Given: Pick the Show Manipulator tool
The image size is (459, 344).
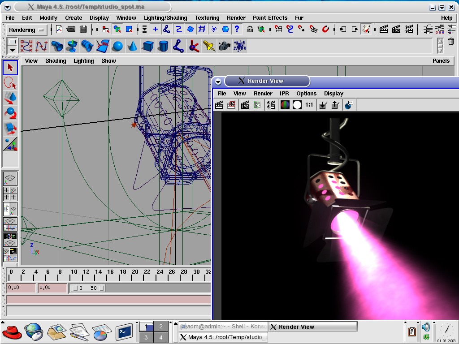Looking at the screenshot, I should (10, 144).
